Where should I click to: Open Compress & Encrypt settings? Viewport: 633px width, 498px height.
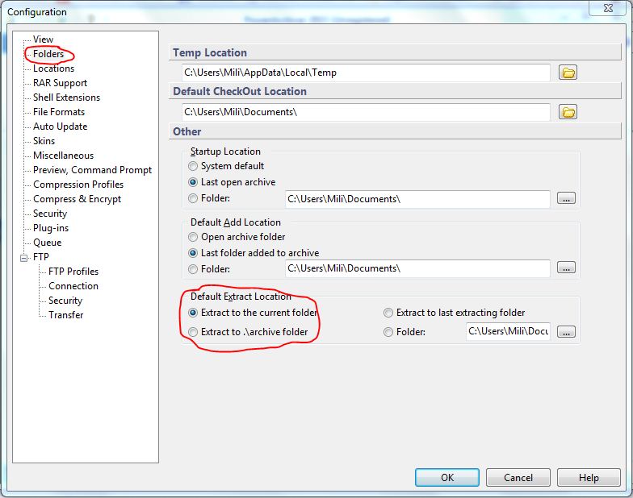(x=78, y=199)
